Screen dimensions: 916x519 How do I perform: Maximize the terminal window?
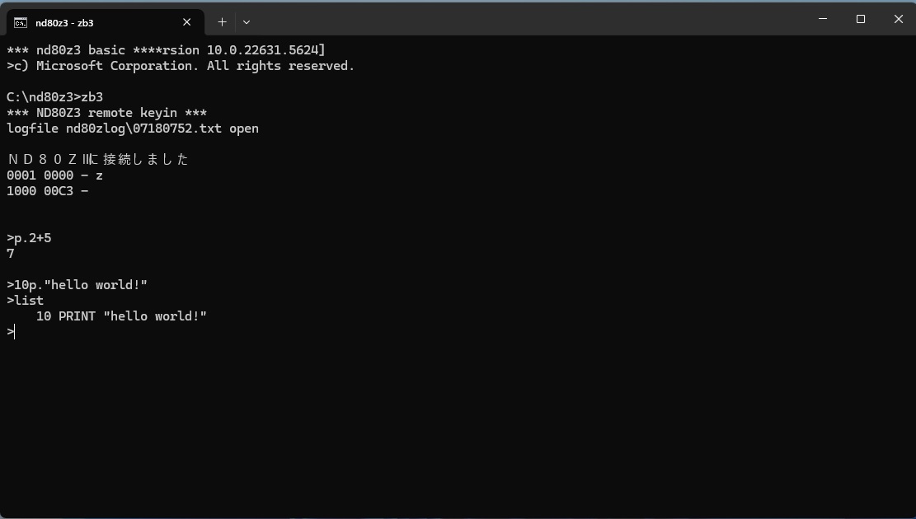(x=861, y=19)
